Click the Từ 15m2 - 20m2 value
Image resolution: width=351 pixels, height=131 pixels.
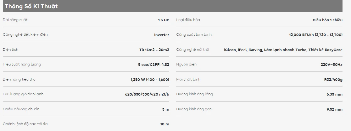click(154, 50)
